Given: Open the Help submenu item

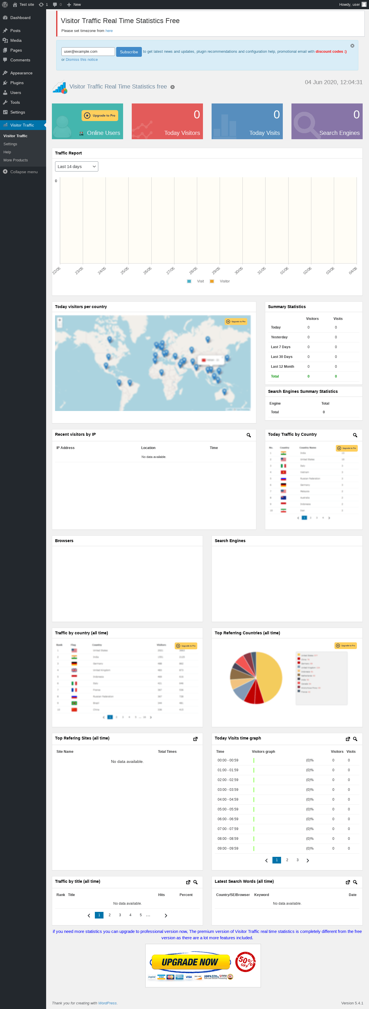Looking at the screenshot, I should 7,152.
